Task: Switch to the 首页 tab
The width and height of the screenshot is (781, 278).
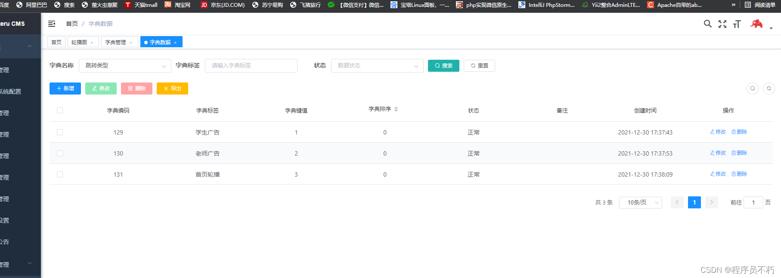Action: pyautogui.click(x=56, y=42)
